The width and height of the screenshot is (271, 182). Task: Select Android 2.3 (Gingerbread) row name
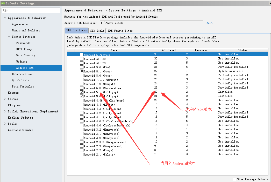pos(103,146)
